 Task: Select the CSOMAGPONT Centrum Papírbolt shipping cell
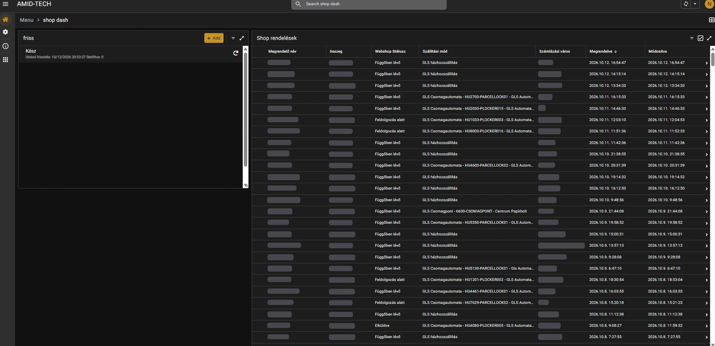(475, 211)
